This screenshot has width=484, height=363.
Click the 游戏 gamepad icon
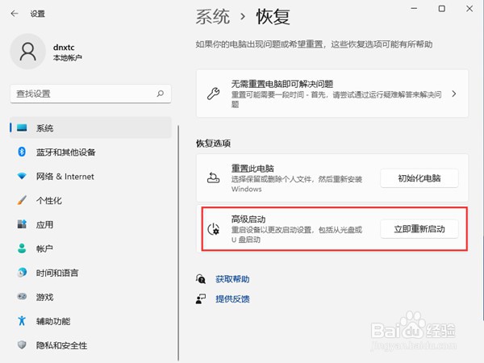(22, 297)
